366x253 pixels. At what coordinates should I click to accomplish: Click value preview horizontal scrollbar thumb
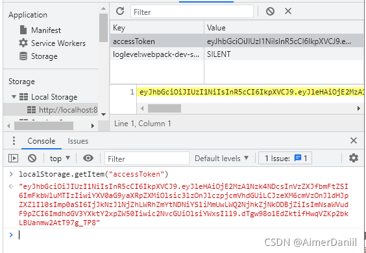[x=164, y=108]
